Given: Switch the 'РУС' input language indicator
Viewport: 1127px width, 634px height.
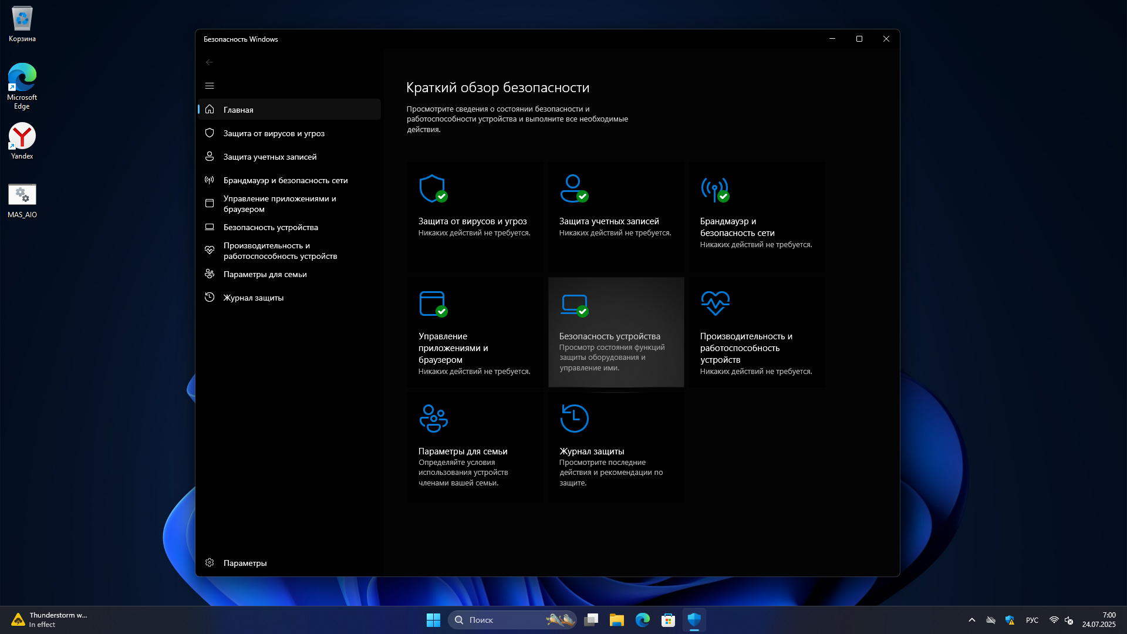Looking at the screenshot, I should tap(1032, 620).
